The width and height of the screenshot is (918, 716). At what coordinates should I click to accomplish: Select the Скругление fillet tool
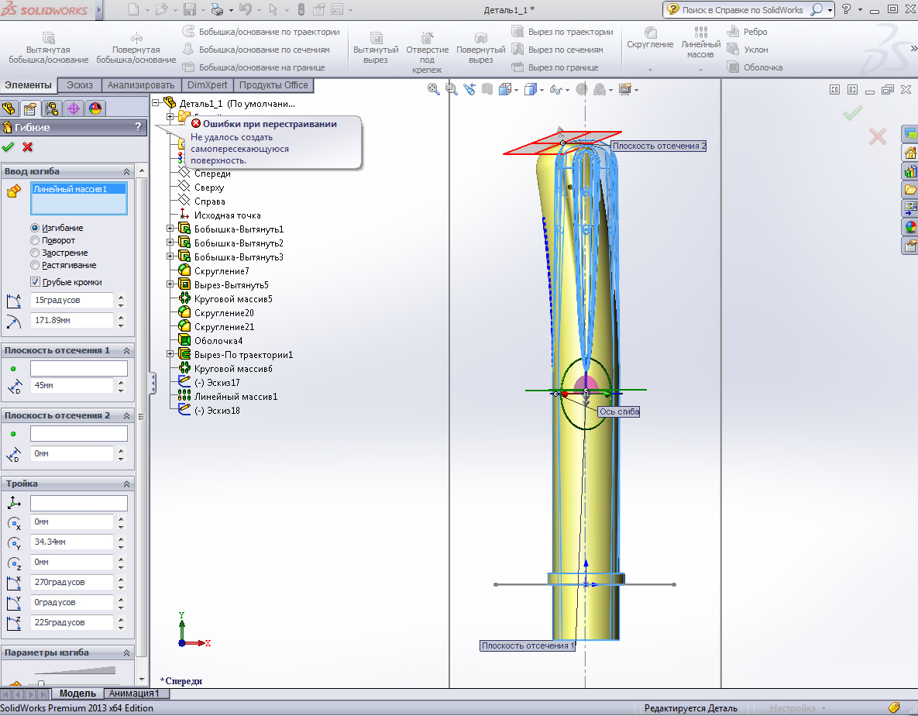click(650, 33)
